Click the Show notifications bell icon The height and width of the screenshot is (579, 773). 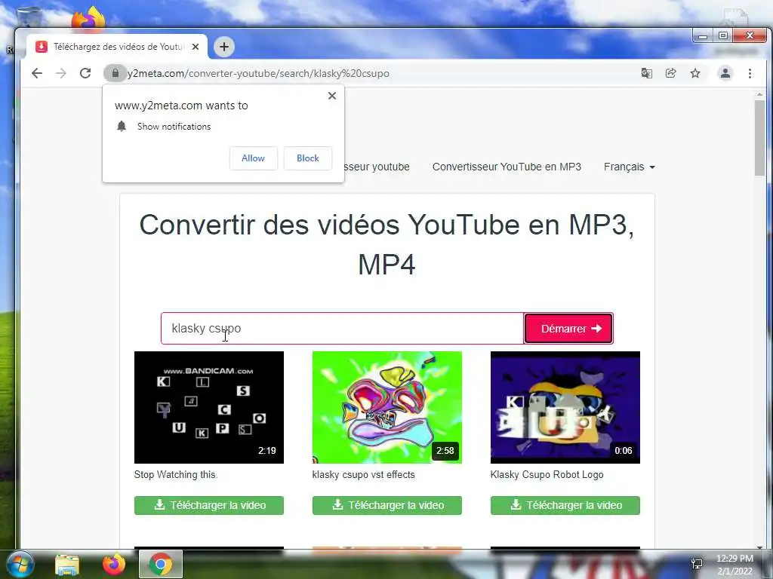[122, 126]
